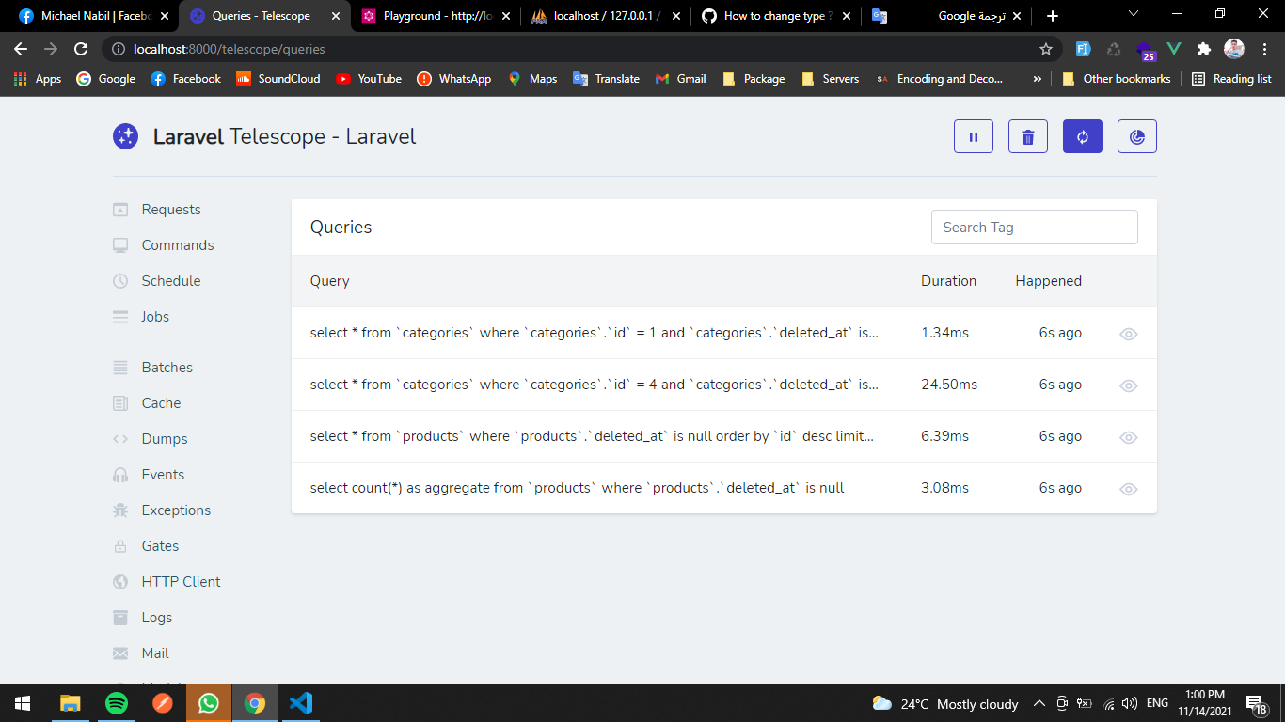Open Chrome extensions puzzle icon

pos(1203,49)
